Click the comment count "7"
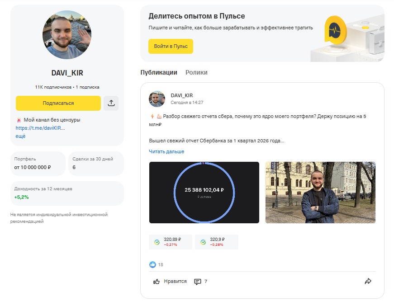 pos(206,282)
